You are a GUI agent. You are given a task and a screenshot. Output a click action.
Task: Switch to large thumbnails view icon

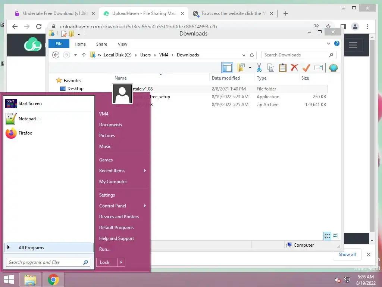coord(335,236)
